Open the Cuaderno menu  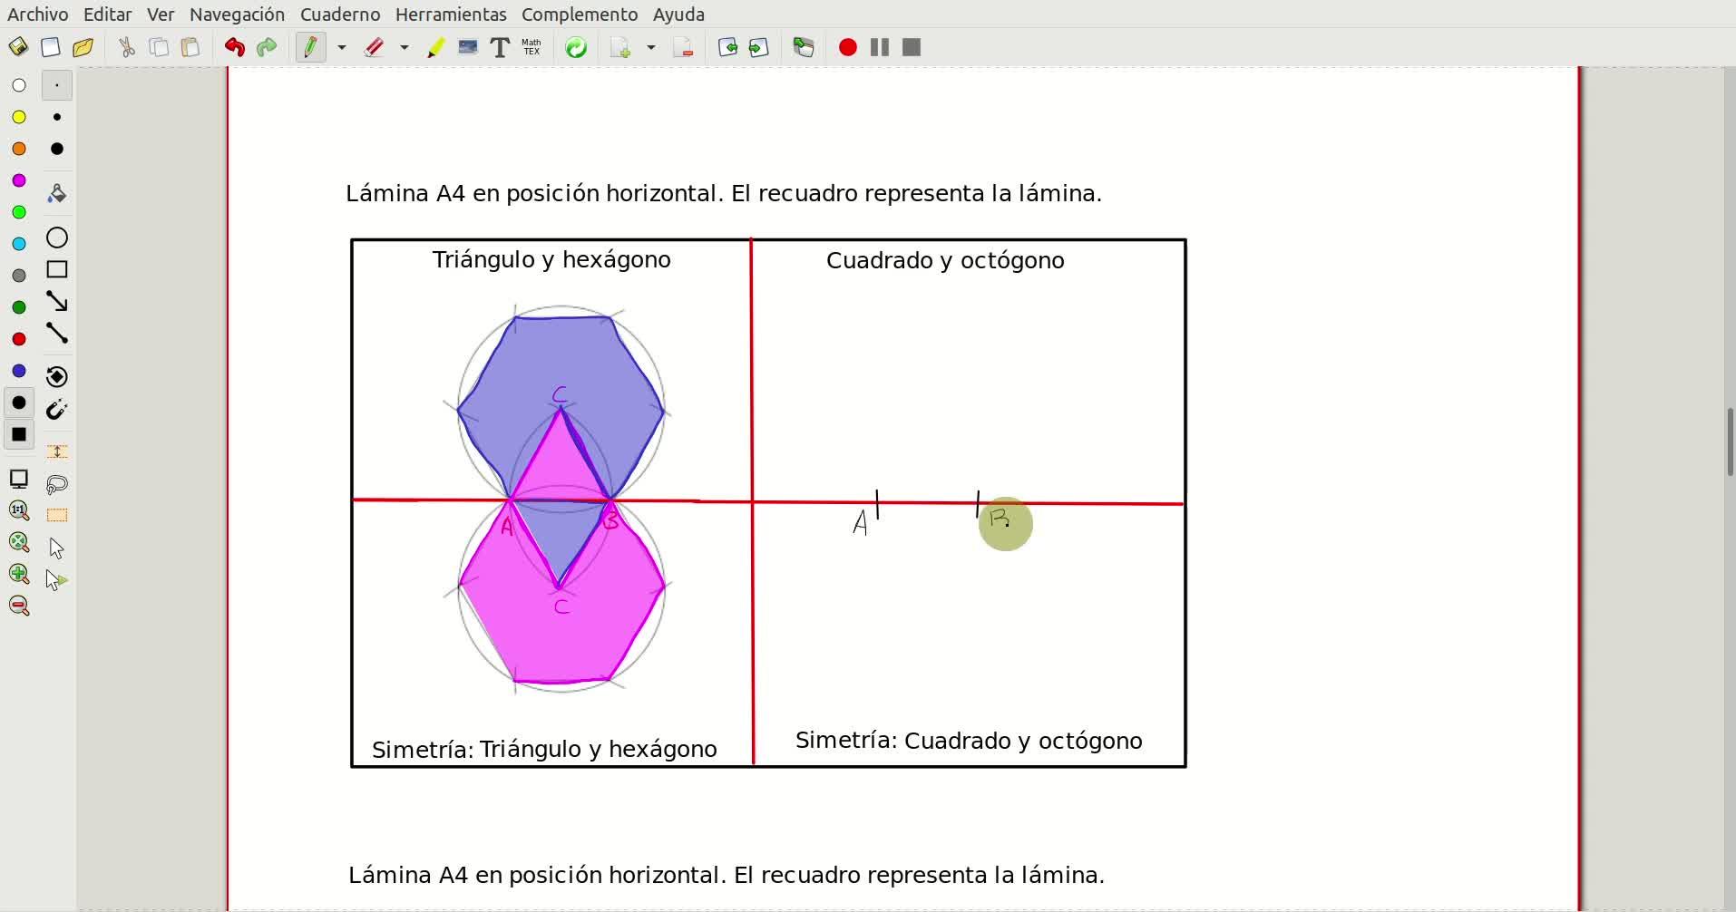coord(340,15)
